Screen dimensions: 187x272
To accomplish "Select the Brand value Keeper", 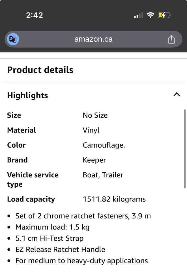I will (94, 160).
